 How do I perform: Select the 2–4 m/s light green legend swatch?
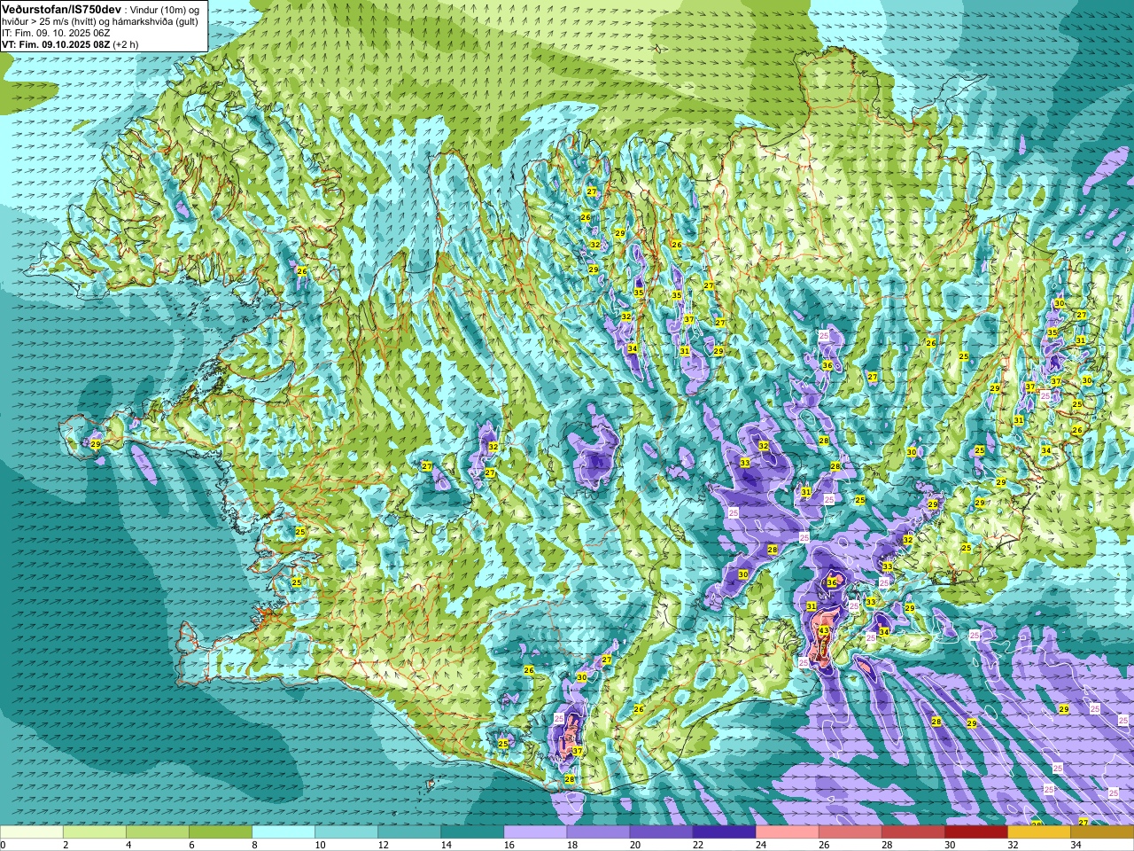95,832
